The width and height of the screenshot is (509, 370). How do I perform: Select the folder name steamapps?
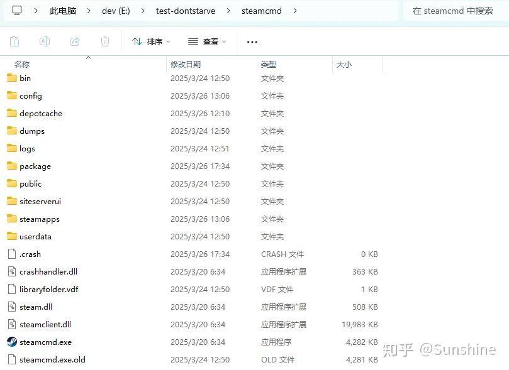point(40,219)
